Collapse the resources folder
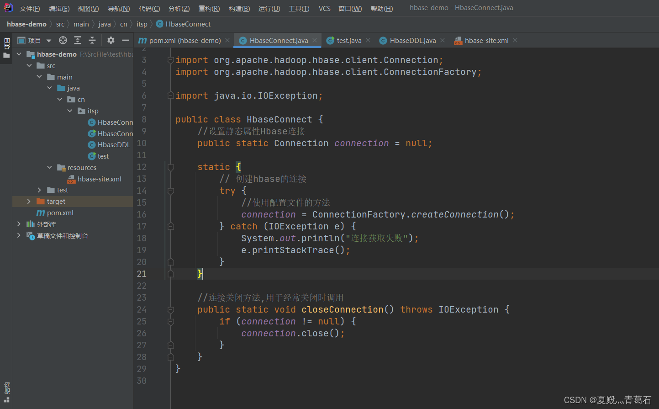 (x=49, y=168)
